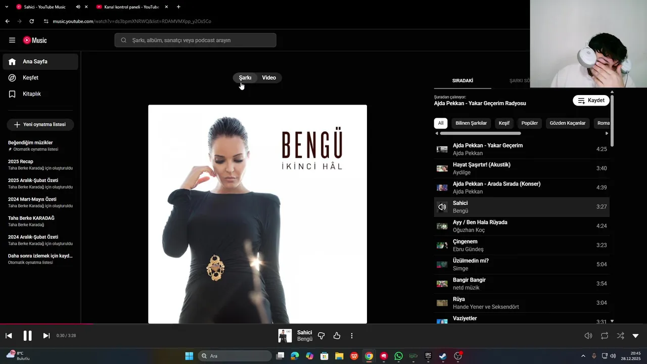Open Beğendiğim müzikler playlist
This screenshot has width=647, height=364.
(40, 146)
